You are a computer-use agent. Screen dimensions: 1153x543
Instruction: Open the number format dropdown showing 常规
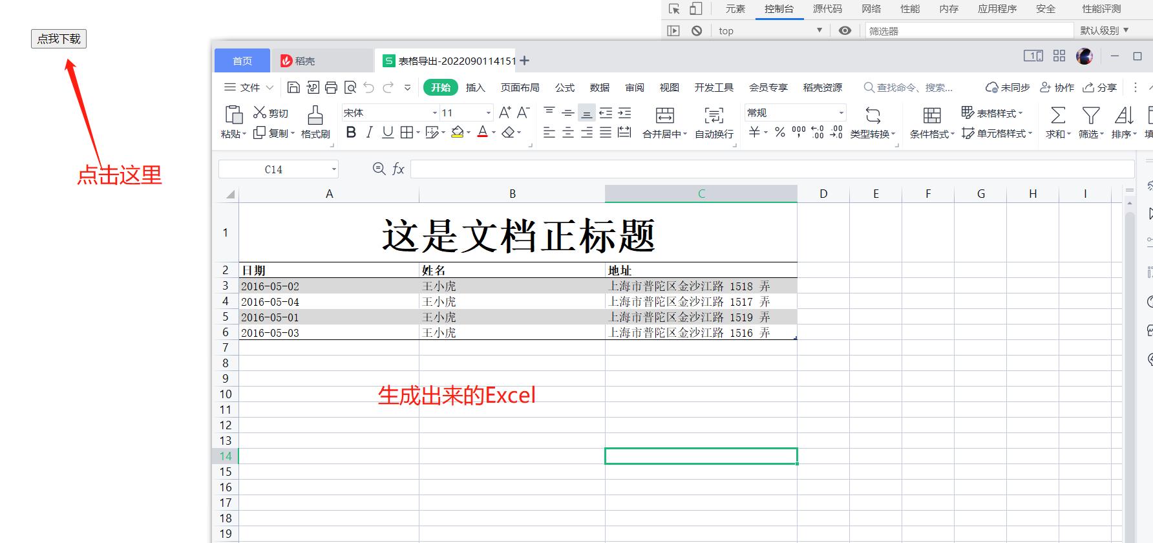[x=795, y=112]
